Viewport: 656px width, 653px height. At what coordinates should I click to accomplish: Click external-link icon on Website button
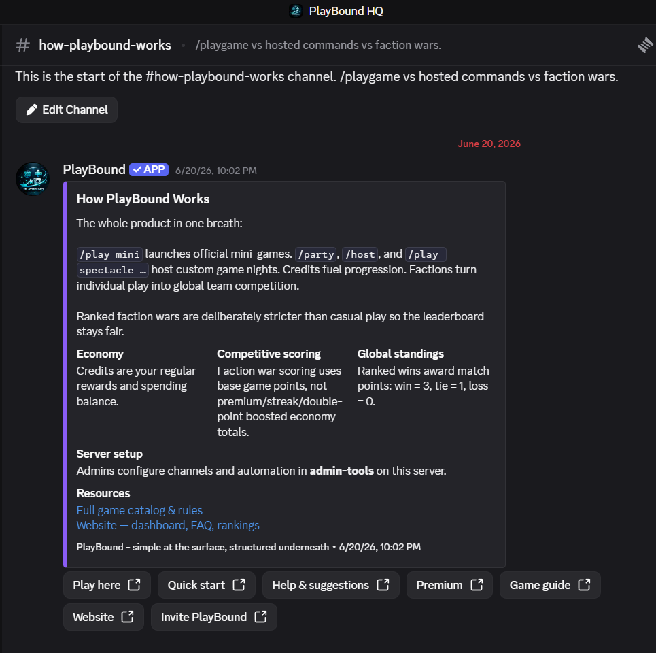(127, 617)
